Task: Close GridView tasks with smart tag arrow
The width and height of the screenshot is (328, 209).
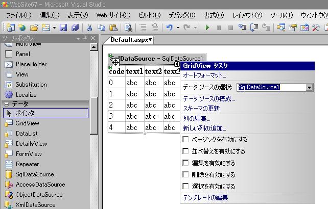Action: 177,64
